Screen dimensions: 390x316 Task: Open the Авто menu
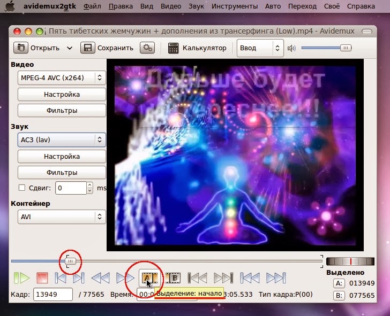point(273,6)
